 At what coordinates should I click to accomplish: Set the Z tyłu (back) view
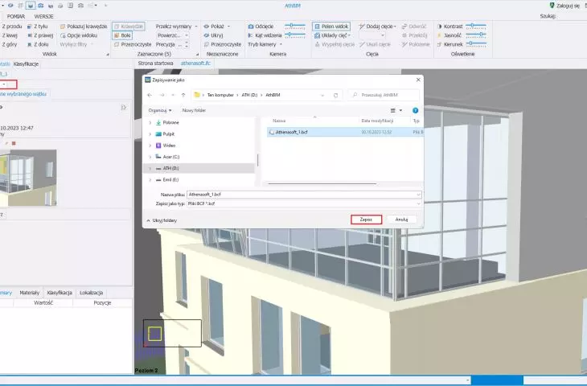(x=38, y=27)
